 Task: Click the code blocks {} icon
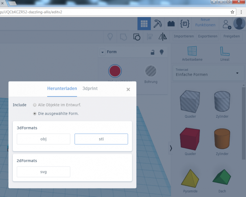(185, 23)
